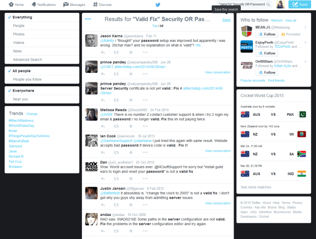Open the #MarchMadness trend
This screenshot has height=239, width=316.
[x=21, y=121]
